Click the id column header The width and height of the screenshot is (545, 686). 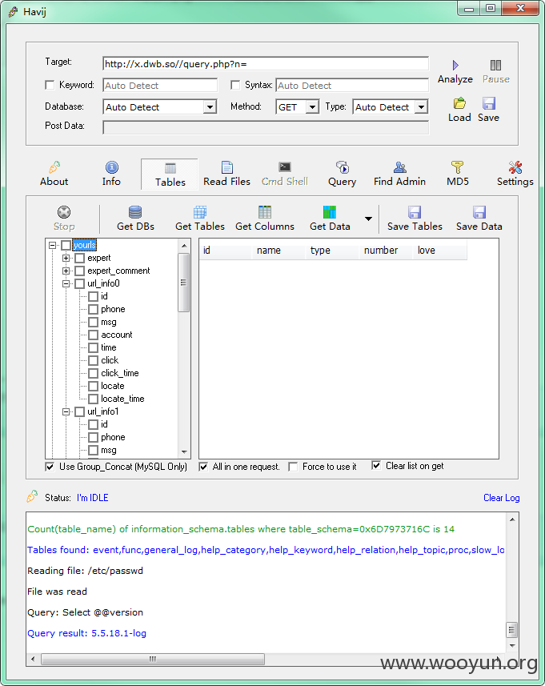coord(226,251)
